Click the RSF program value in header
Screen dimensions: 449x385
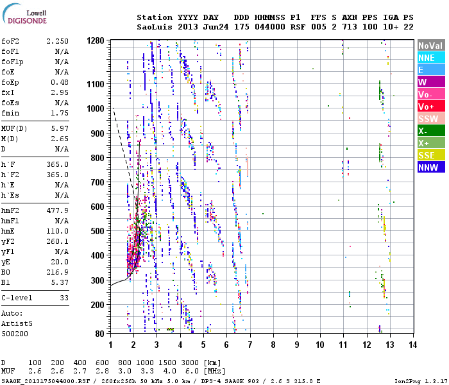pyautogui.click(x=298, y=27)
